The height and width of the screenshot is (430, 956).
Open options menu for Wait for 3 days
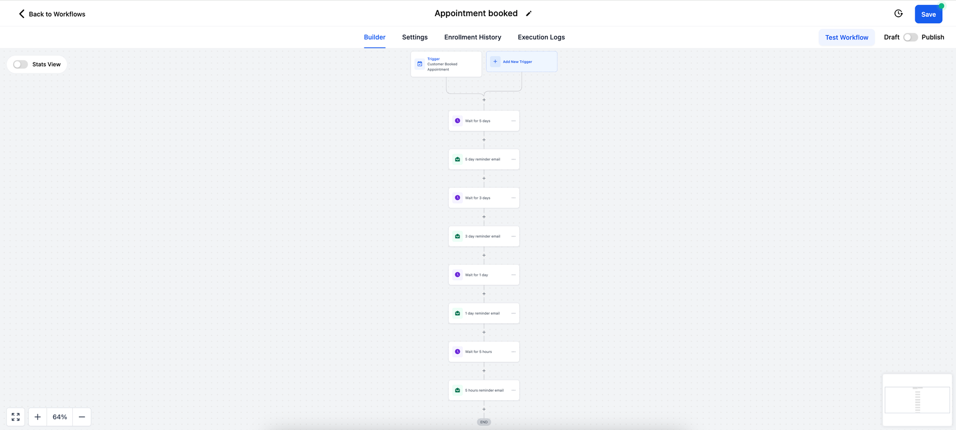point(513,198)
